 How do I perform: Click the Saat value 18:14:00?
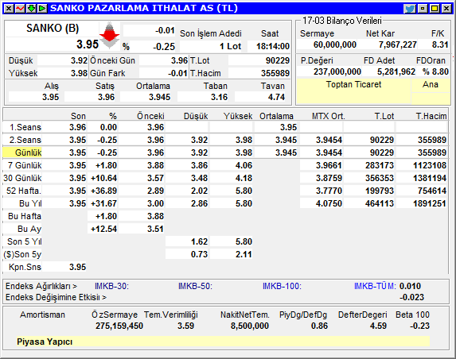(x=272, y=46)
